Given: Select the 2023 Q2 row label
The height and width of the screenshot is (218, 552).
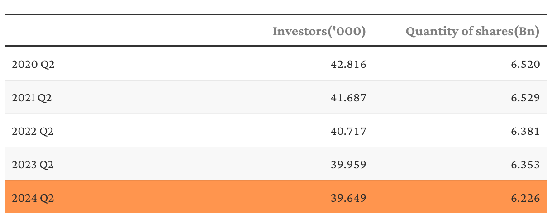Looking at the screenshot, I should click(x=33, y=165).
